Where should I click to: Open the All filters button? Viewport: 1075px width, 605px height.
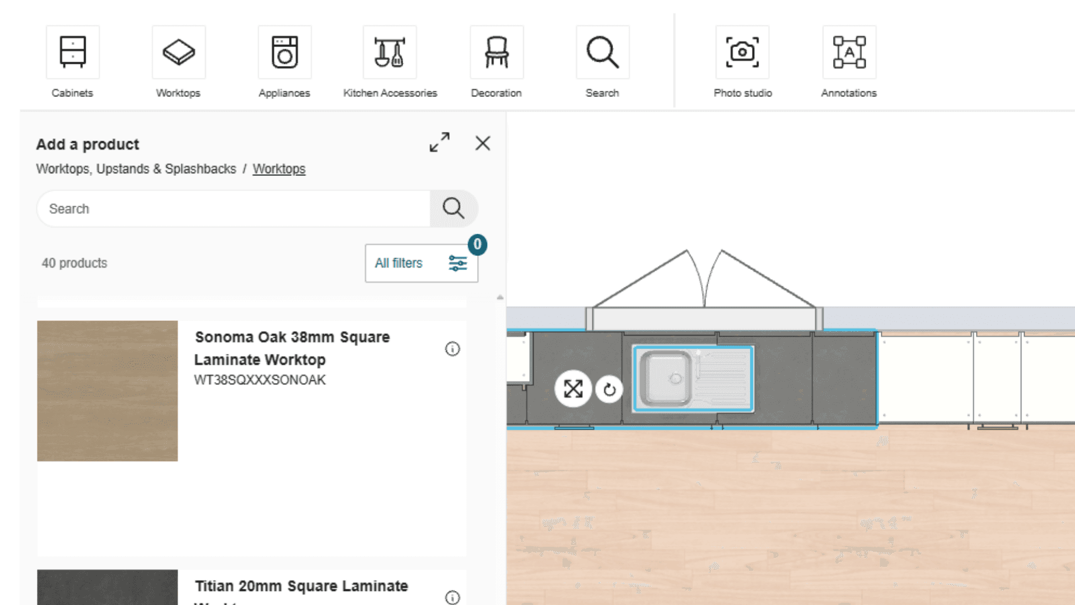point(422,263)
